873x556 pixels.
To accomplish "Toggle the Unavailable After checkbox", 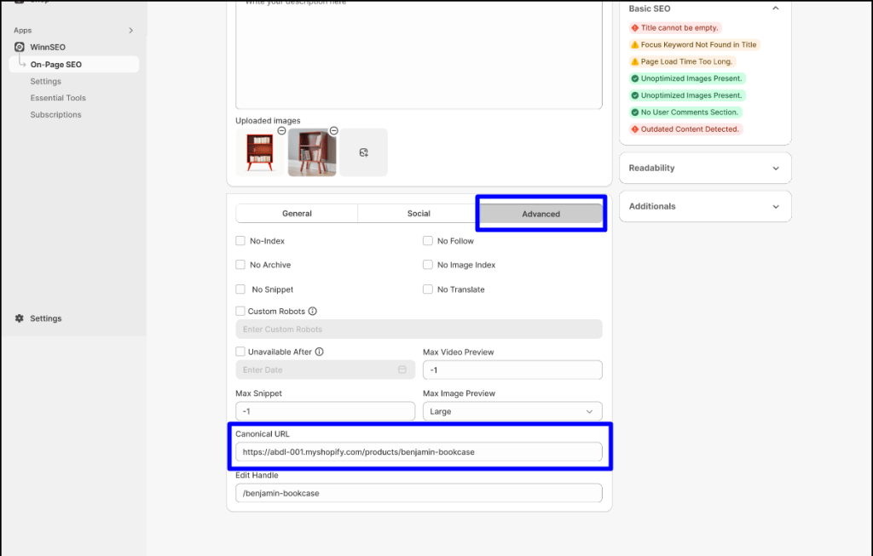I will point(240,352).
